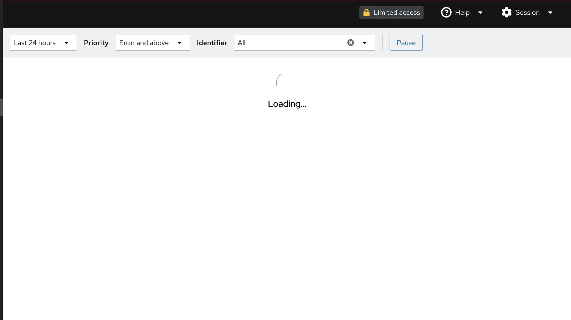Click the Session gear icon
Viewport: 571px width, 320px height.
tap(506, 13)
